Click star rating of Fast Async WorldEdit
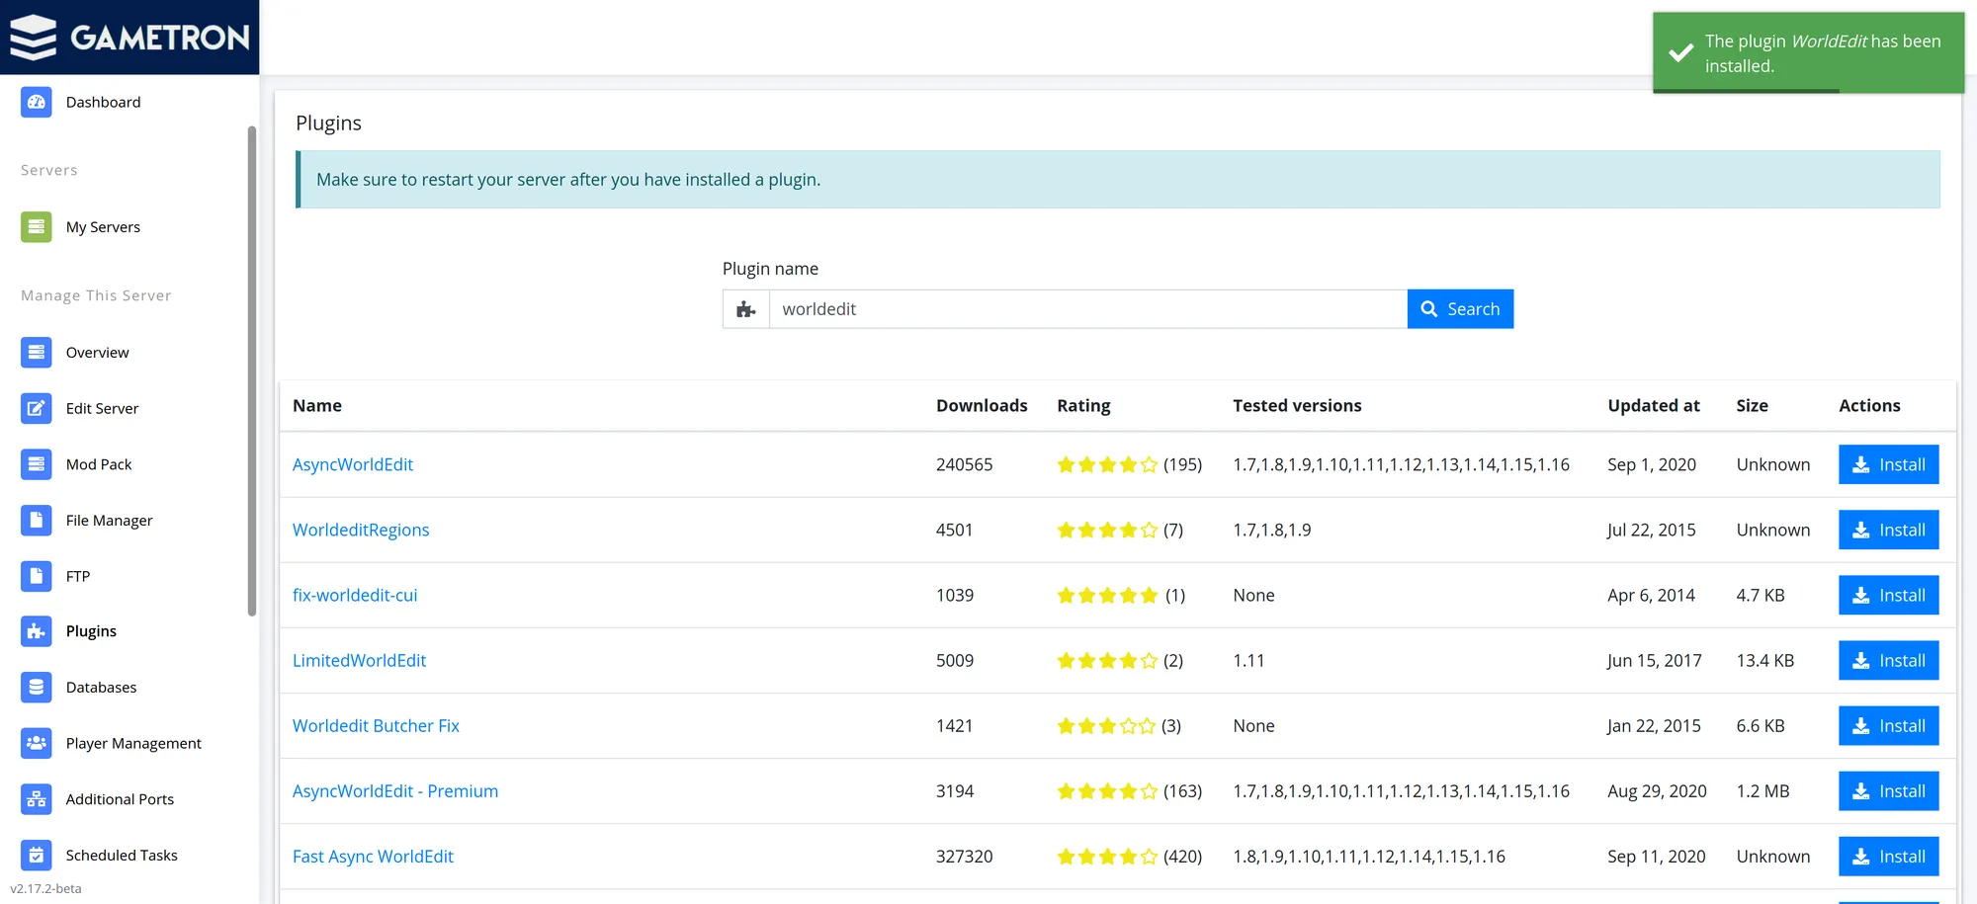The height and width of the screenshot is (904, 1977). coord(1107,857)
